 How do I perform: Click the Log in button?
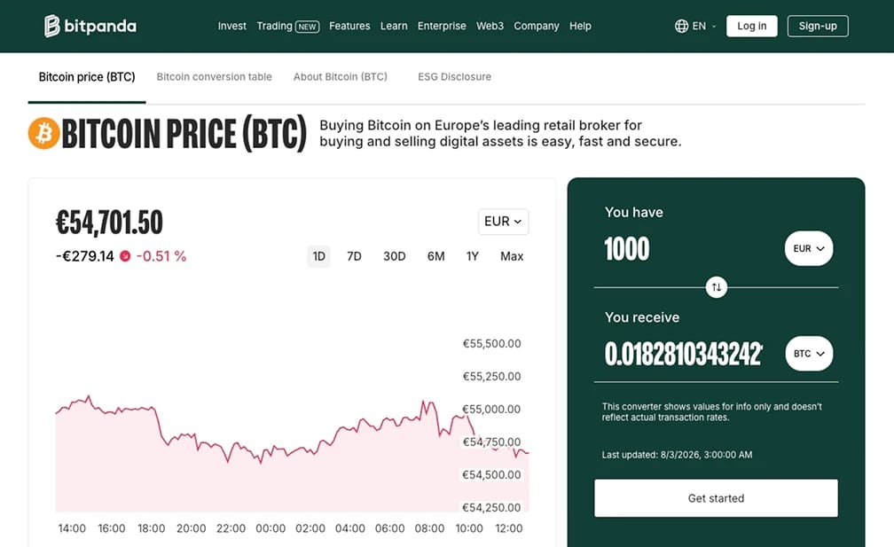[x=751, y=27]
